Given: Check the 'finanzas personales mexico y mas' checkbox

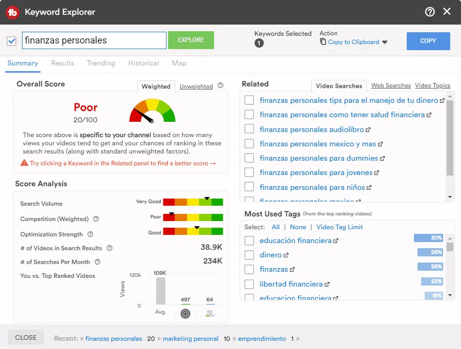Looking at the screenshot, I should (249, 143).
